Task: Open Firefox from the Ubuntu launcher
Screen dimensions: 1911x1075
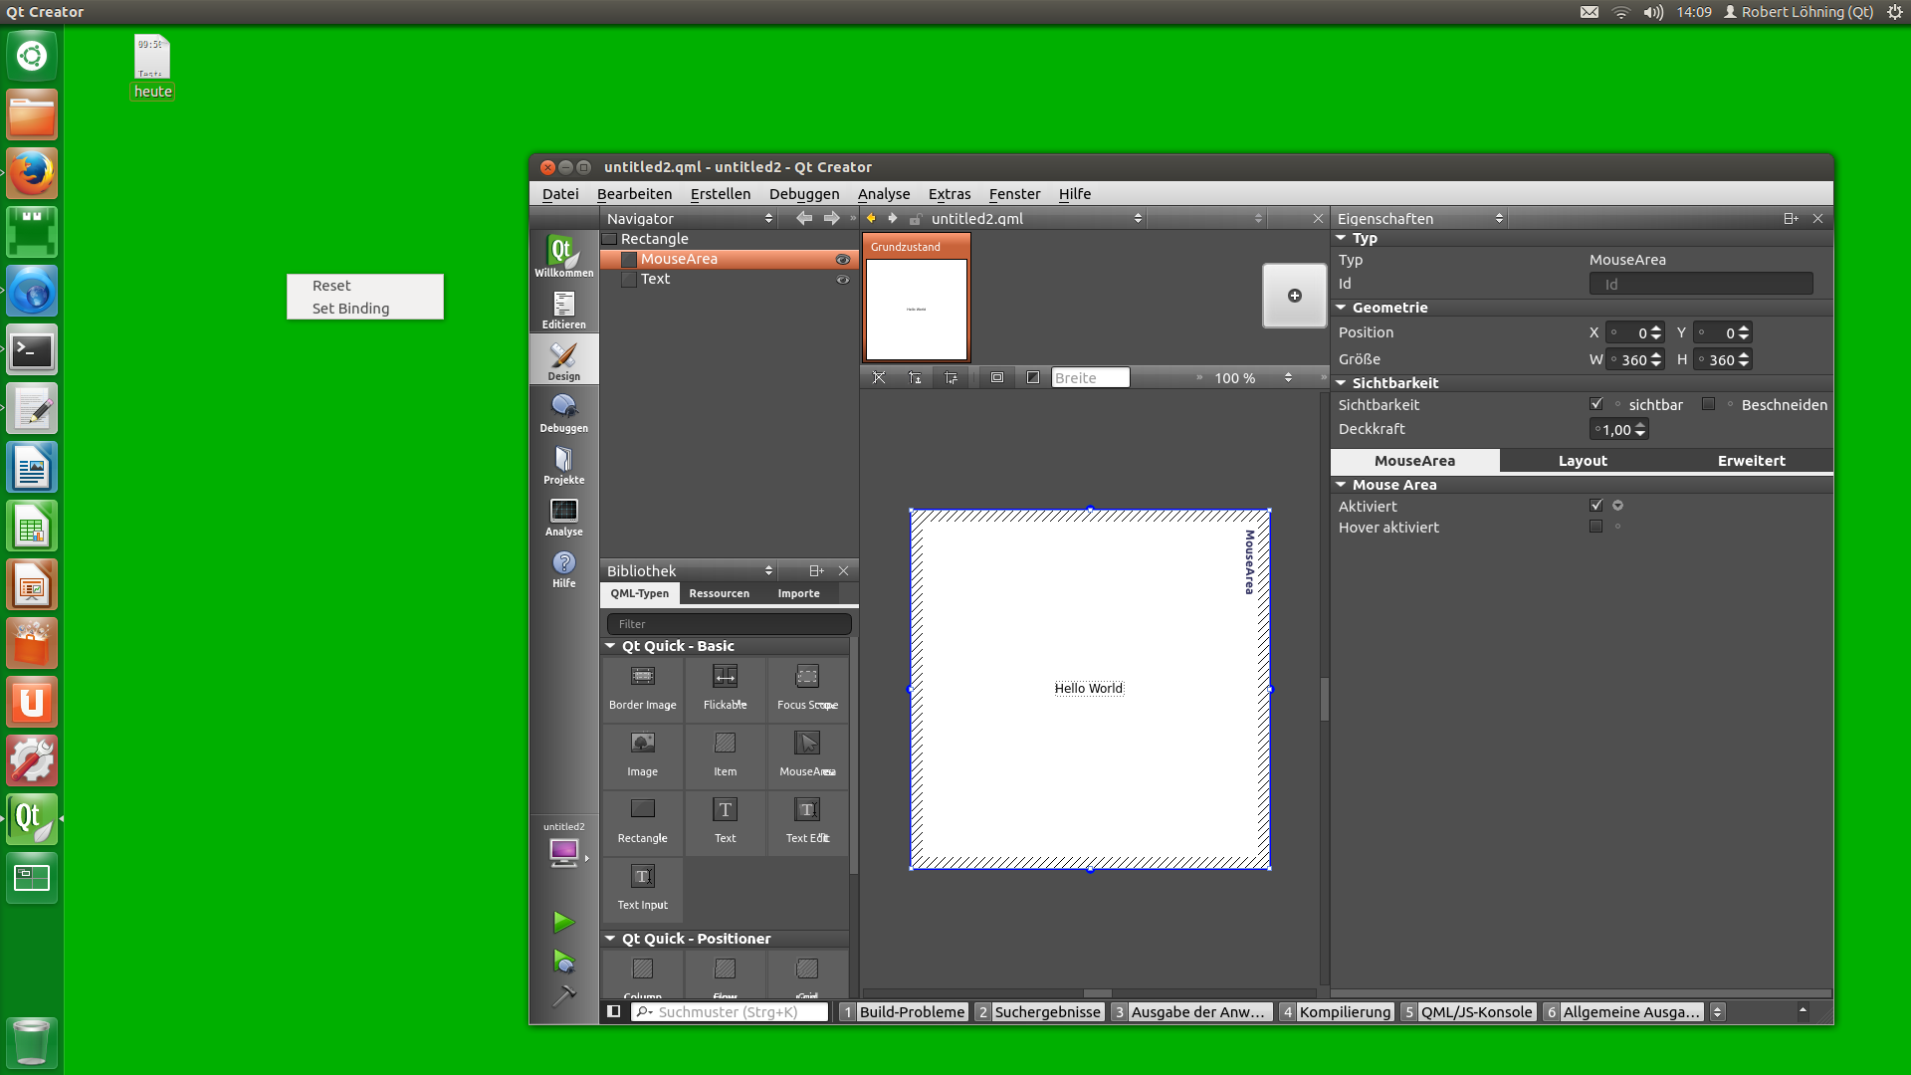Action: click(32, 173)
